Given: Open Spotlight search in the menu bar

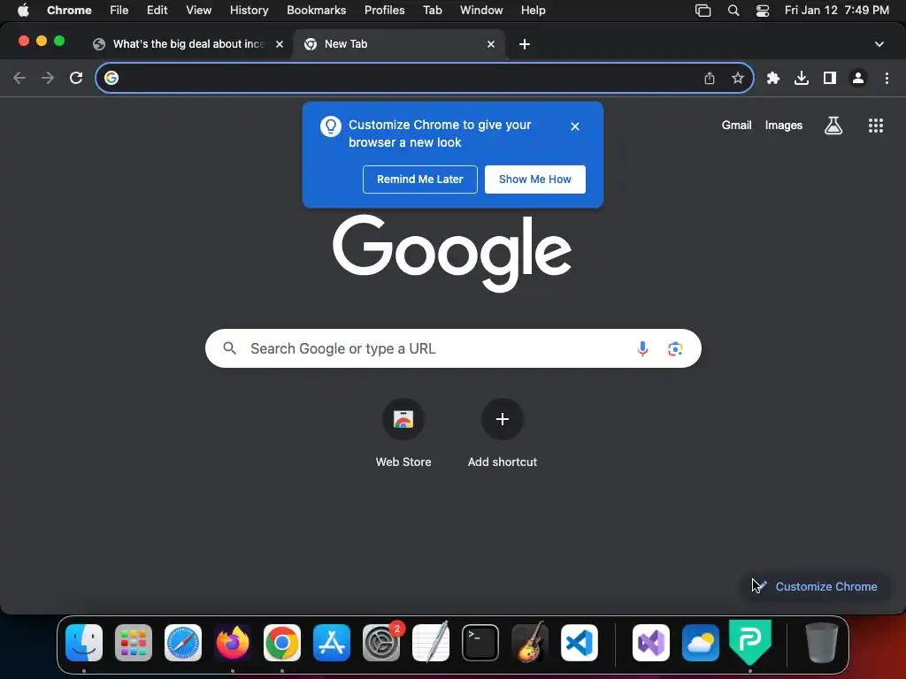Looking at the screenshot, I should tap(733, 11).
